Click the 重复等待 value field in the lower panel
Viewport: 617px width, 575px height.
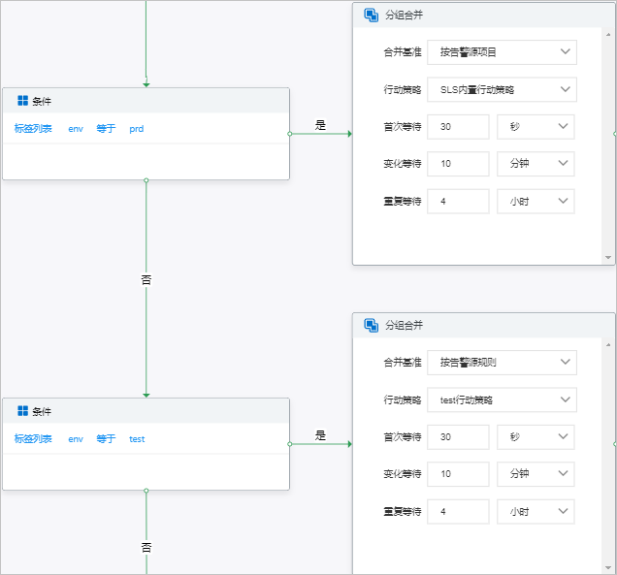(458, 512)
